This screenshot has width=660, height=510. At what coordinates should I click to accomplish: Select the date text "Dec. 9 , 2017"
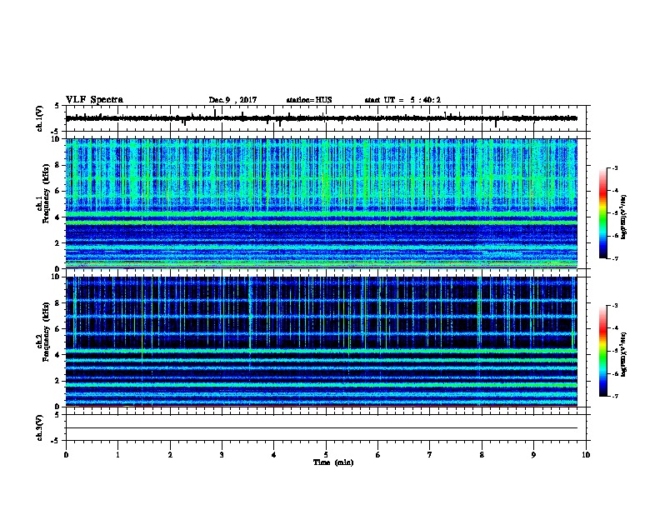click(232, 100)
